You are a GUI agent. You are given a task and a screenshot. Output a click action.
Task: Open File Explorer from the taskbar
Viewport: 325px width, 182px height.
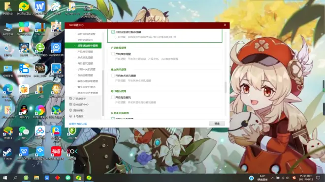pos(36,178)
